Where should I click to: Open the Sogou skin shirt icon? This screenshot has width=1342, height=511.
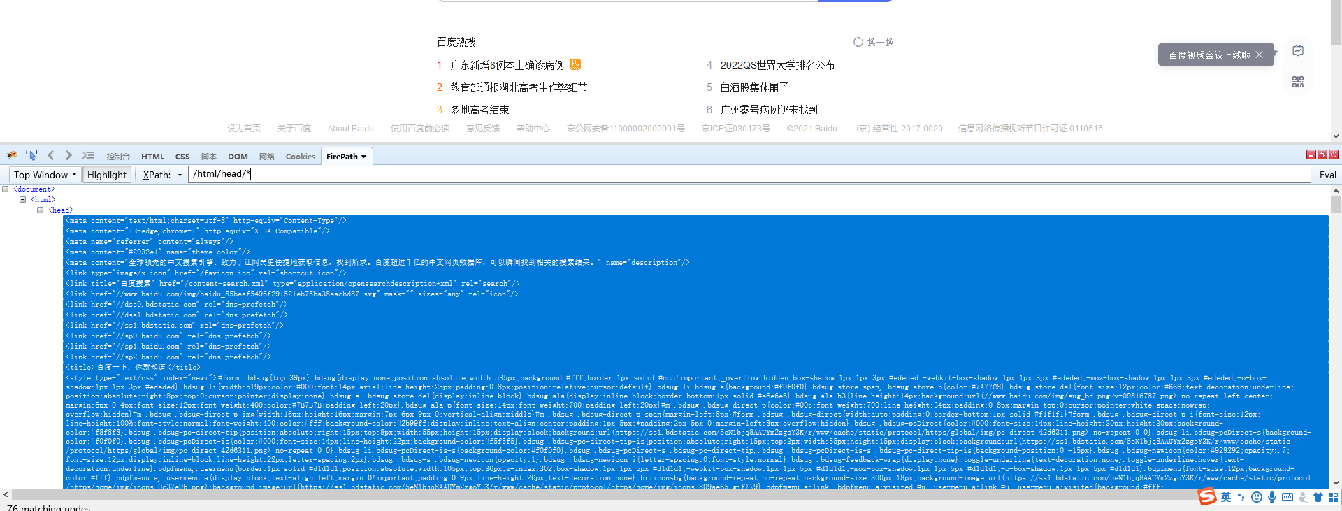coord(1318,497)
